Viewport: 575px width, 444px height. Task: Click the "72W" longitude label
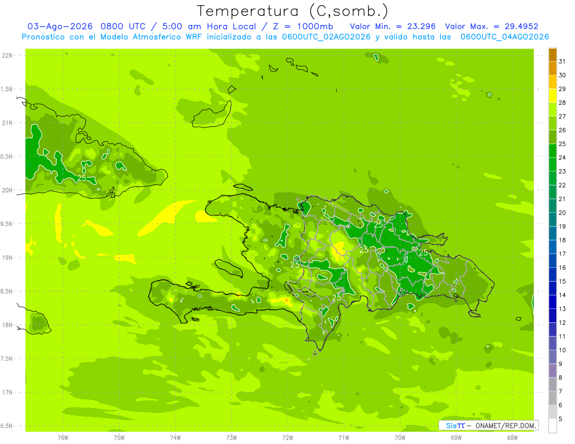point(287,438)
